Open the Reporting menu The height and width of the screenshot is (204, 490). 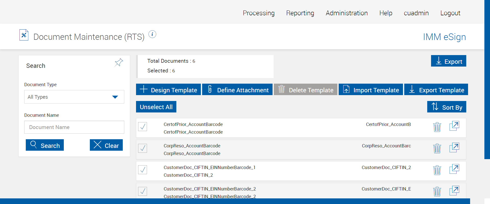coord(300,13)
